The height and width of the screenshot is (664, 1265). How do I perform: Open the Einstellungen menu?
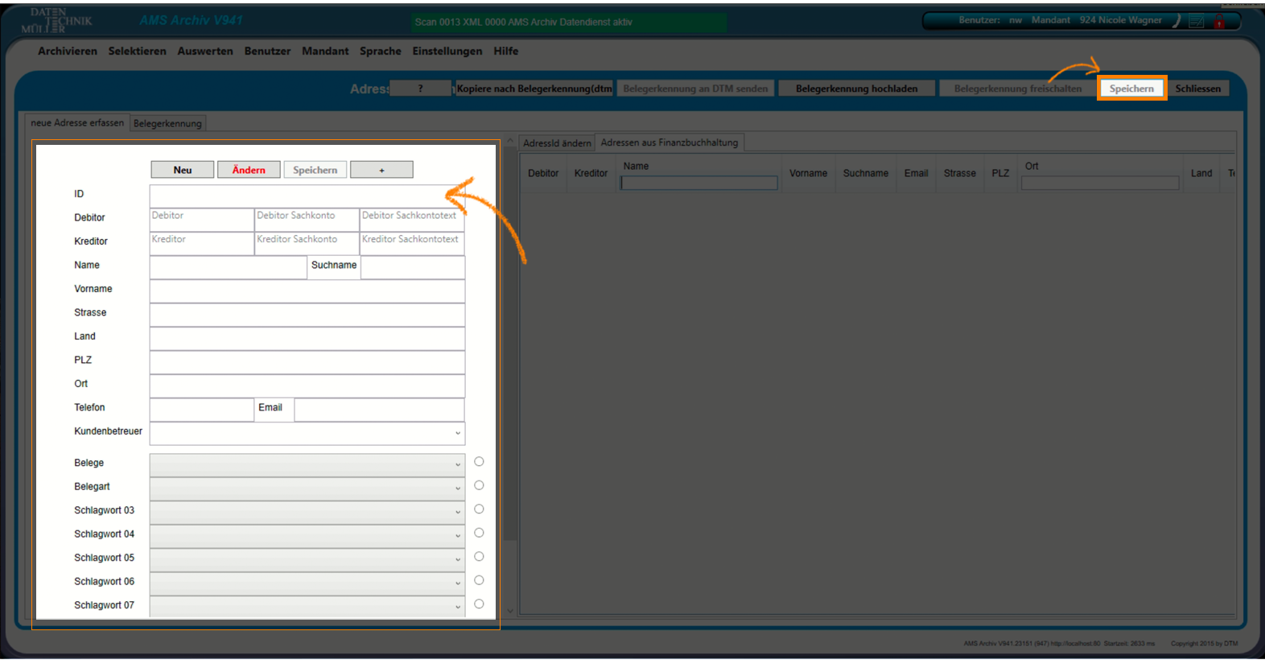click(447, 51)
